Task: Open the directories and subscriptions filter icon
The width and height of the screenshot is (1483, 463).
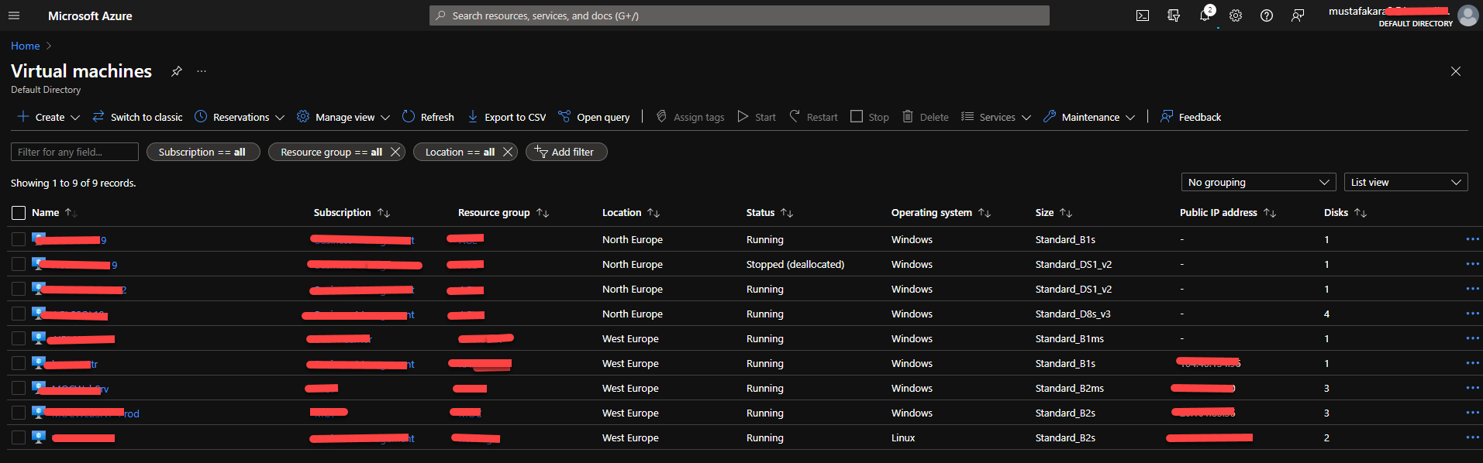Action: (1174, 15)
